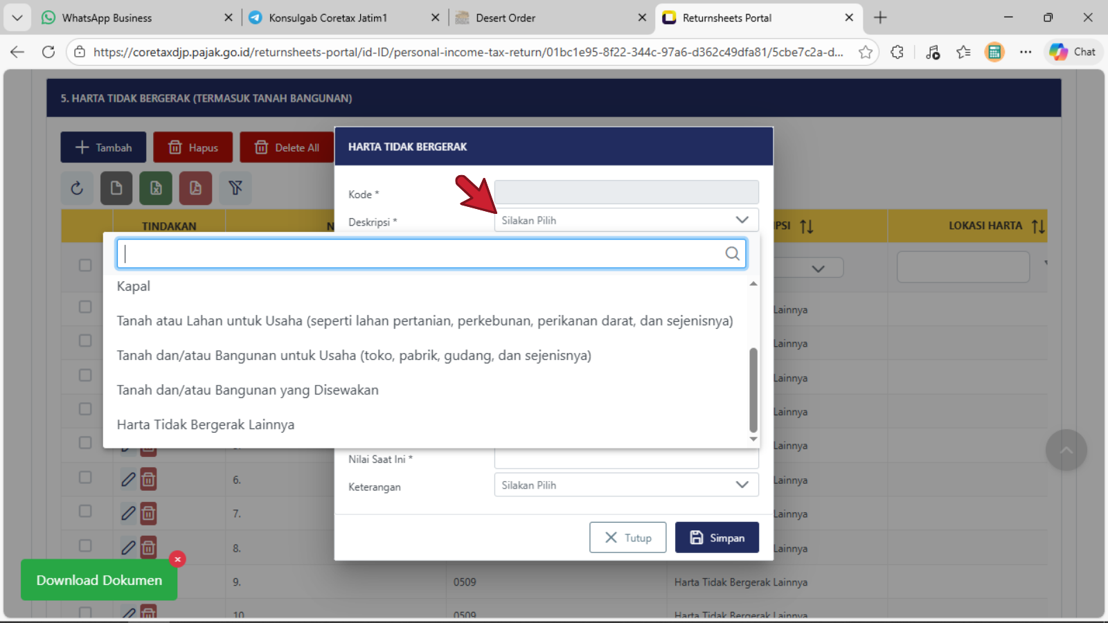Image resolution: width=1108 pixels, height=623 pixels.
Task: Click the Simpan button
Action: pyautogui.click(x=717, y=538)
